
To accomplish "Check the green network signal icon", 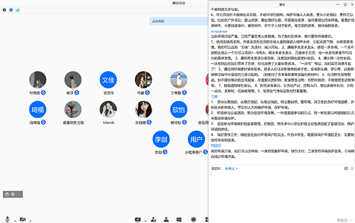I will 18,9.
